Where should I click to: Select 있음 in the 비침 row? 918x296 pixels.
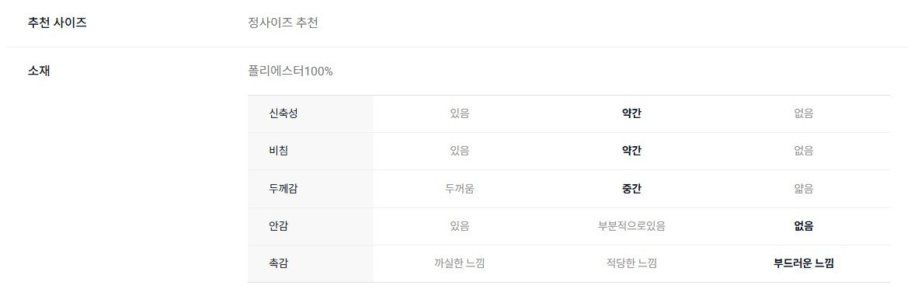pos(460,151)
